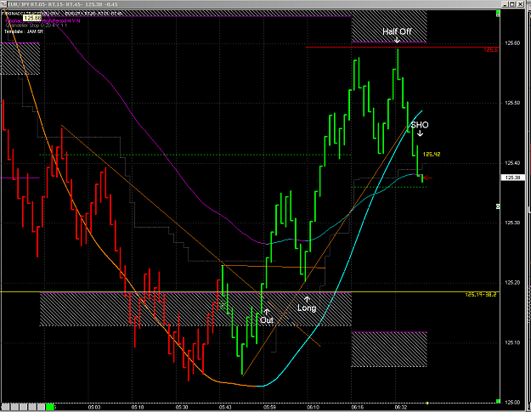Screen dimensions: 531x412
Task: Click the 125.20 price axis label
Action: point(512,283)
